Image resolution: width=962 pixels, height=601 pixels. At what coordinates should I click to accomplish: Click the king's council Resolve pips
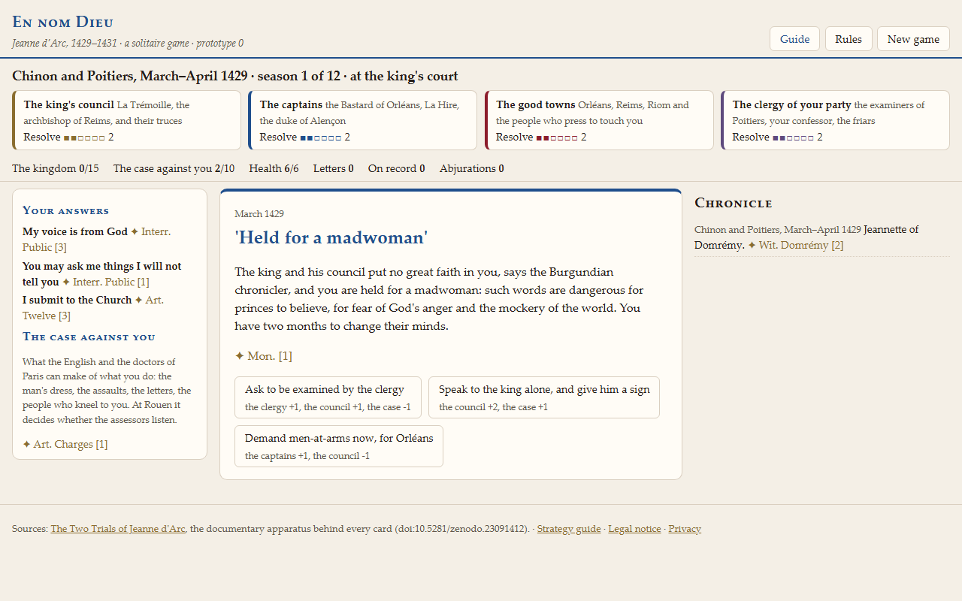tap(84, 137)
